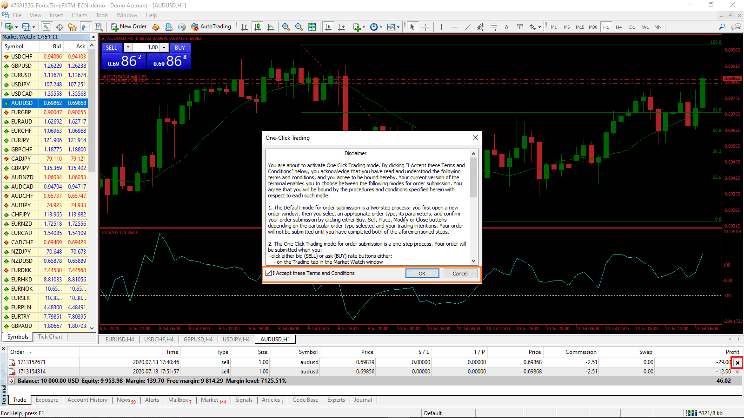Draw a Fibonacci Retracement
This screenshot has height=418, width=744.
tap(493, 27)
